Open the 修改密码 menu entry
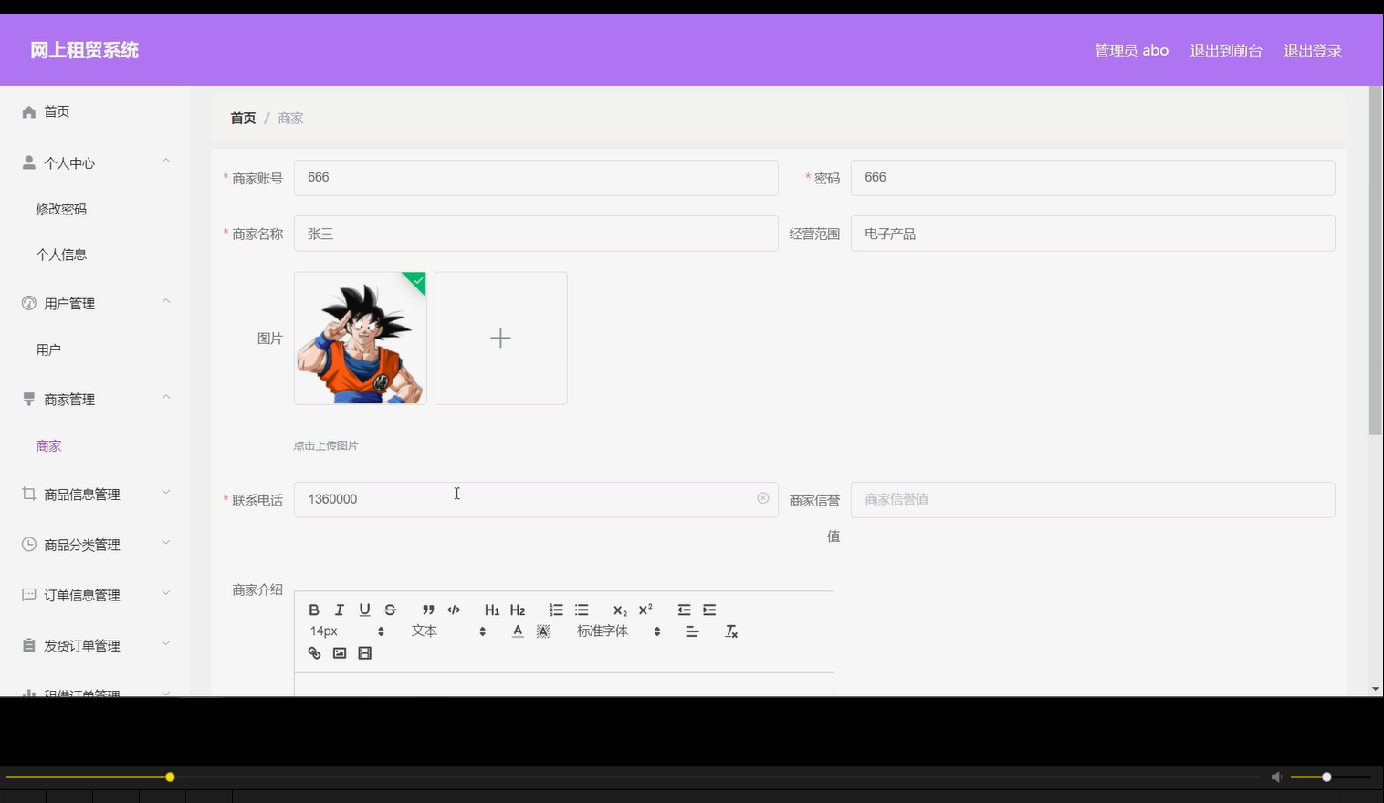1384x803 pixels. [60, 208]
